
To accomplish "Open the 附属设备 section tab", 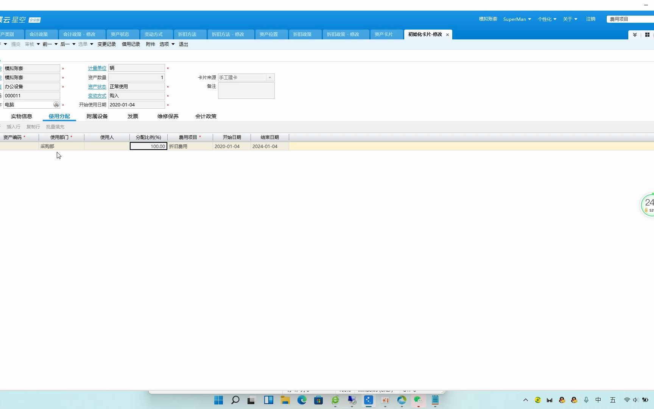I will click(x=97, y=116).
